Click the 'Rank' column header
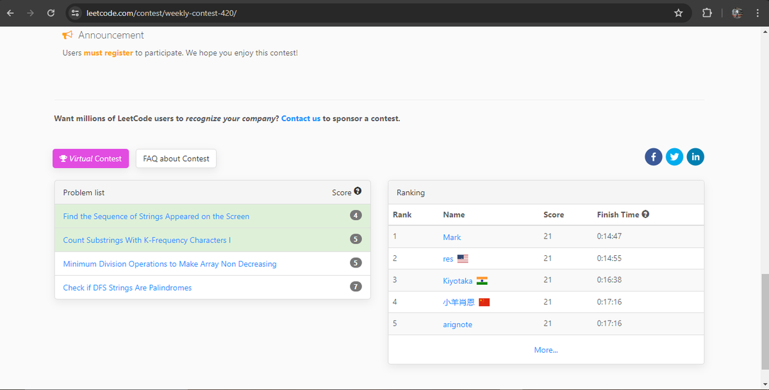The height and width of the screenshot is (390, 769). 402,214
